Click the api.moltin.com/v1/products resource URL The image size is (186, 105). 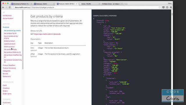tap(47, 34)
